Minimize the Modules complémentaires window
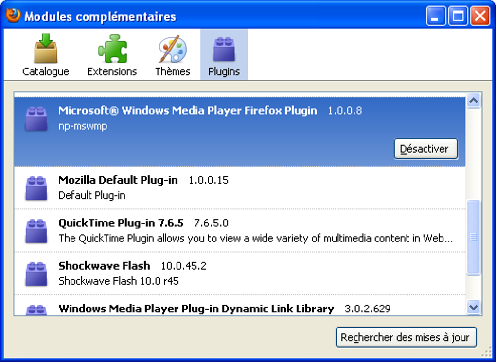Image resolution: width=496 pixels, height=362 pixels. (x=436, y=16)
